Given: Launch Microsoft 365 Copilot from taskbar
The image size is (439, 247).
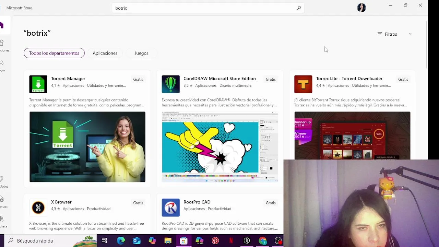Looking at the screenshot, I should (x=199, y=240).
